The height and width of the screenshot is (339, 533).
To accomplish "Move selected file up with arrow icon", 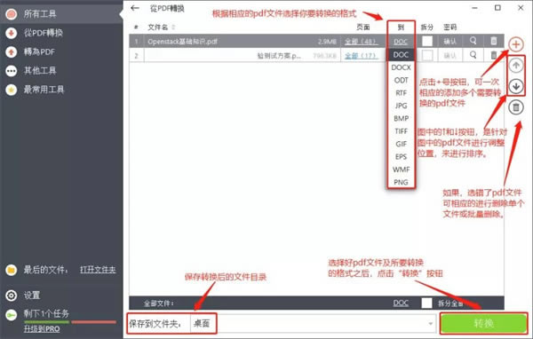I will click(515, 66).
